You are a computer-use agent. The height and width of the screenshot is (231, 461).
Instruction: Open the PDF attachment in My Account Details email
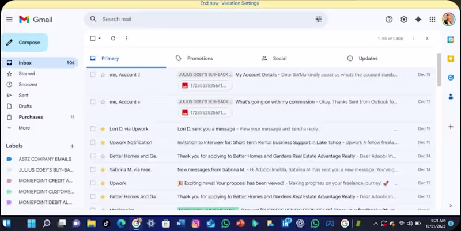tap(205, 85)
